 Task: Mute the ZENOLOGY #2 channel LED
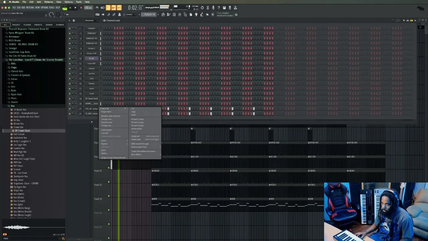pyautogui.click(x=70, y=38)
